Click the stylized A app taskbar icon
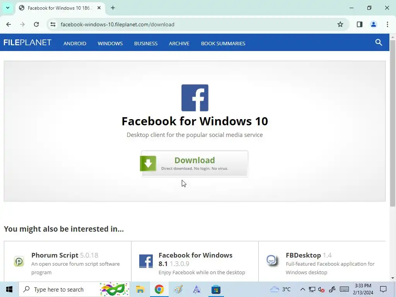The width and height of the screenshot is (396, 297). [197, 289]
